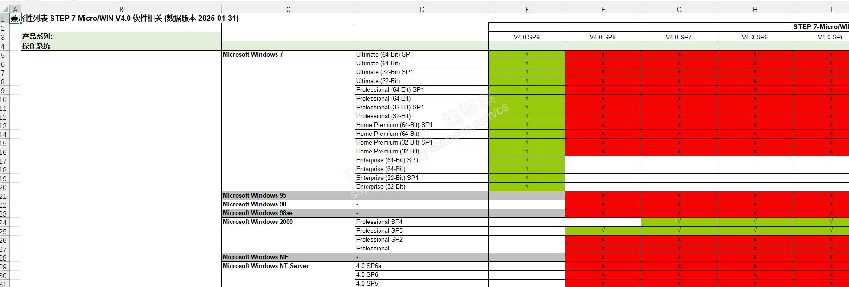The height and width of the screenshot is (287, 849).
Task: Select row 5 header
Action: click(x=4, y=55)
